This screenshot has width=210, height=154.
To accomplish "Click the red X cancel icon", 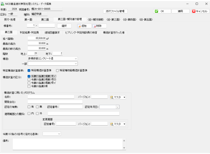I will [x=194, y=11].
